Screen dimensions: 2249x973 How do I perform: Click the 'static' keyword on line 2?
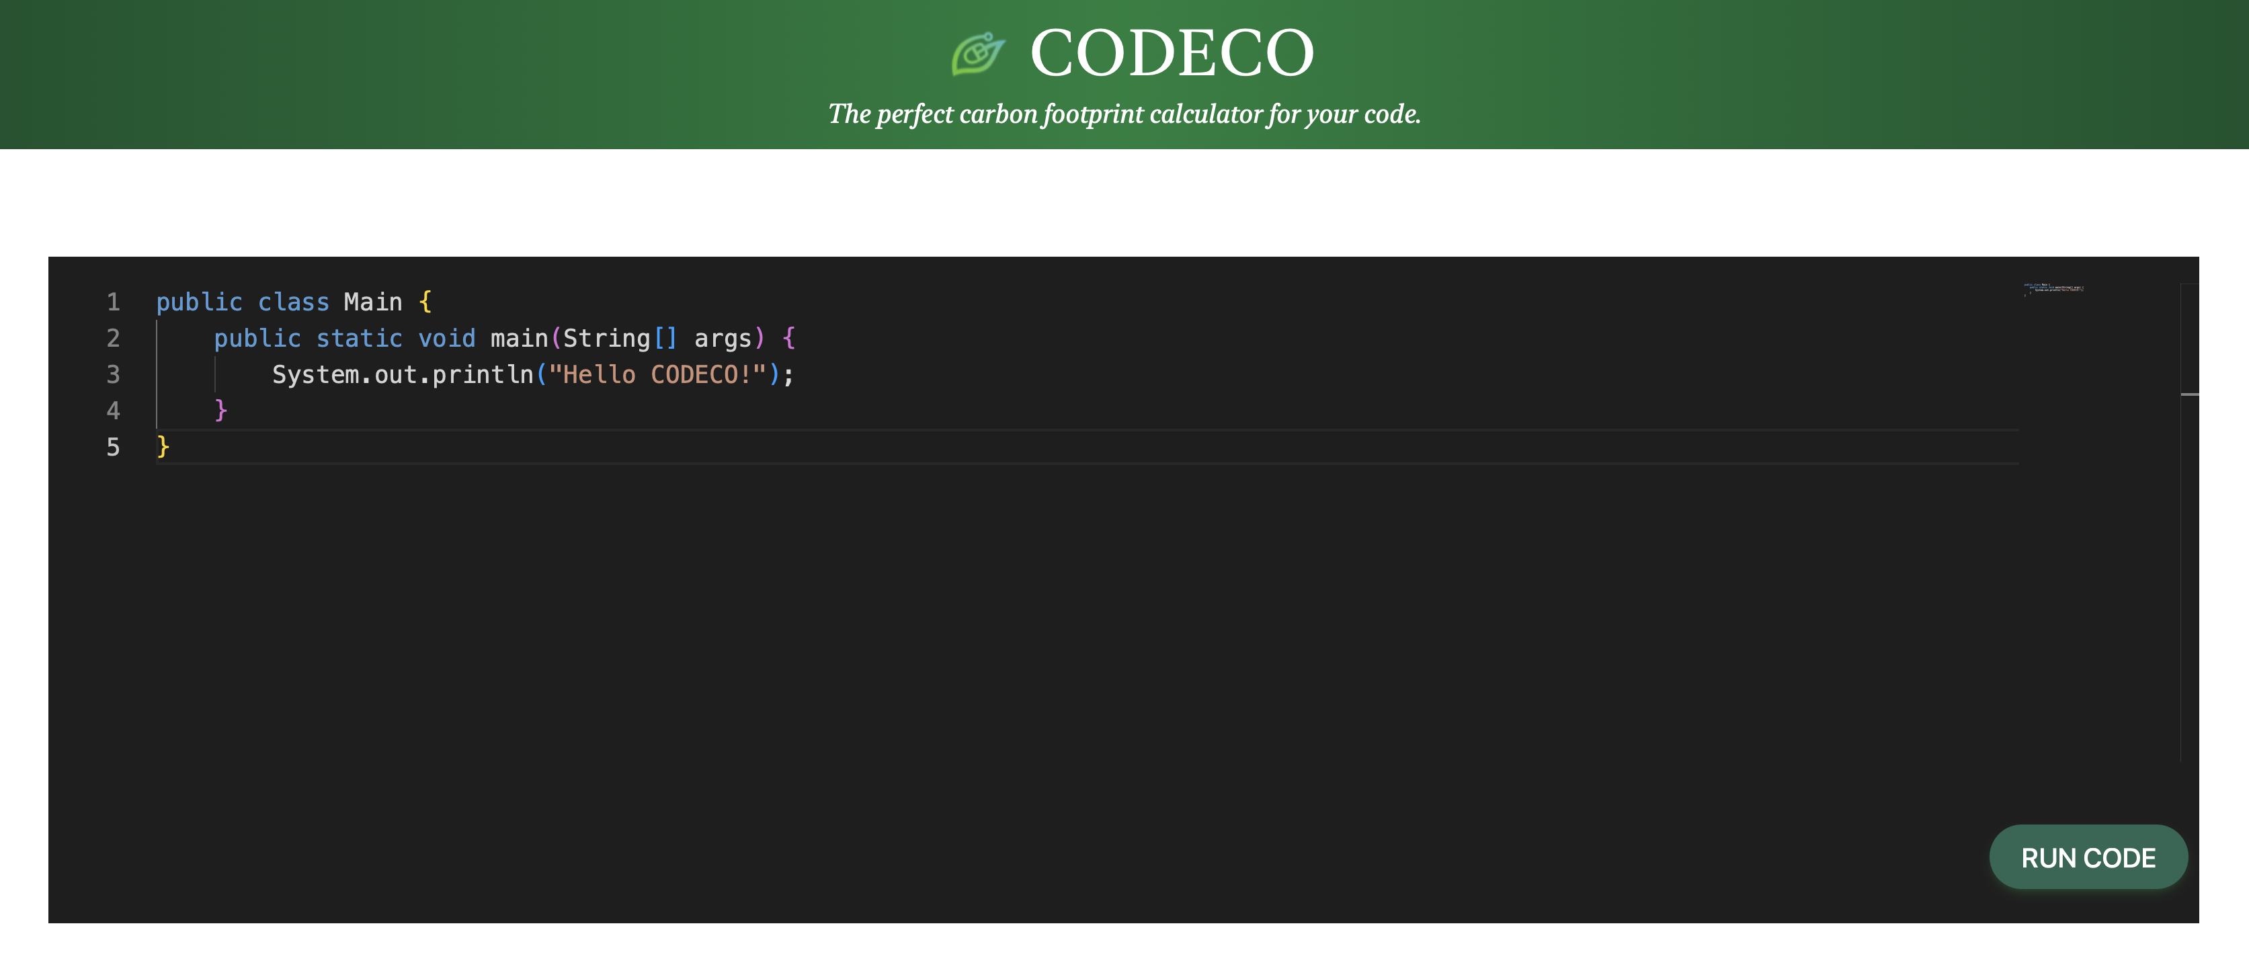click(359, 339)
